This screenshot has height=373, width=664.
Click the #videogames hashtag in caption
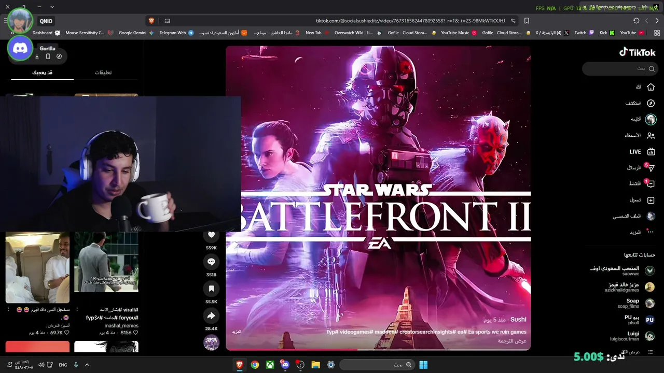[x=356, y=332]
